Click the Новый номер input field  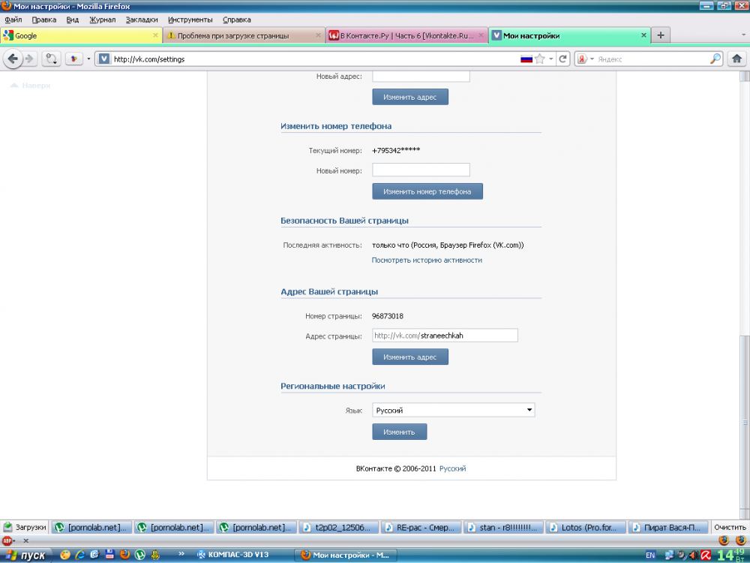(x=421, y=170)
